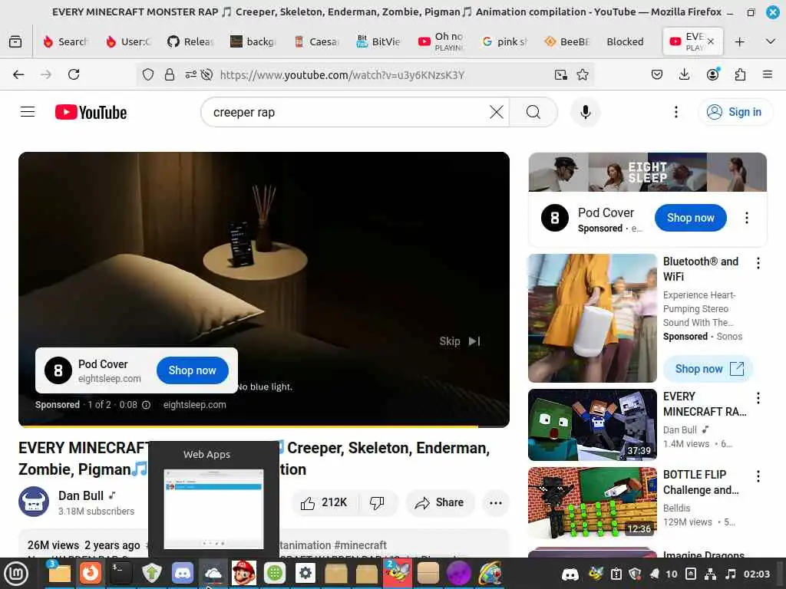Switch to the GitHub 'Releas' tab
This screenshot has height=589, width=786.
click(190, 41)
